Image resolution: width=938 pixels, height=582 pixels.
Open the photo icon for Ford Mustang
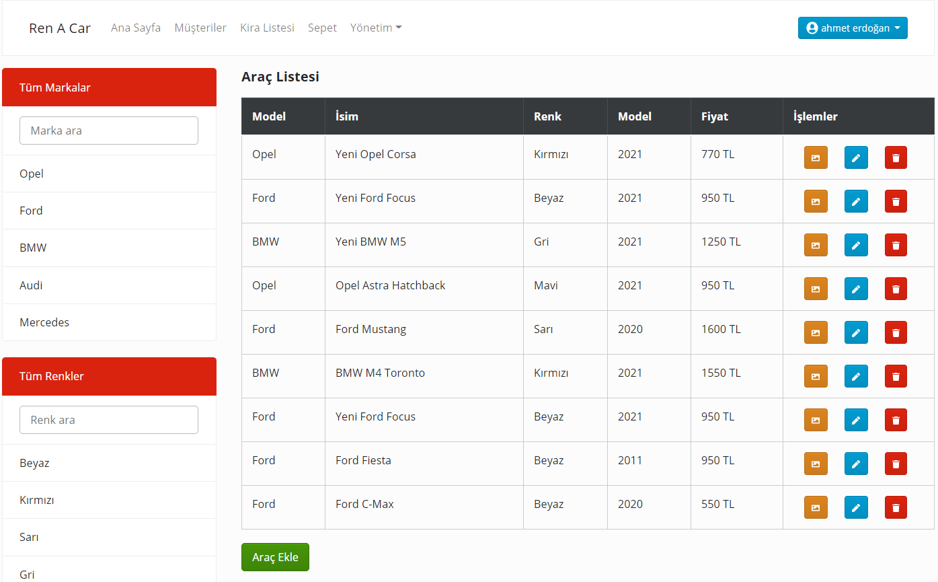[x=816, y=332]
